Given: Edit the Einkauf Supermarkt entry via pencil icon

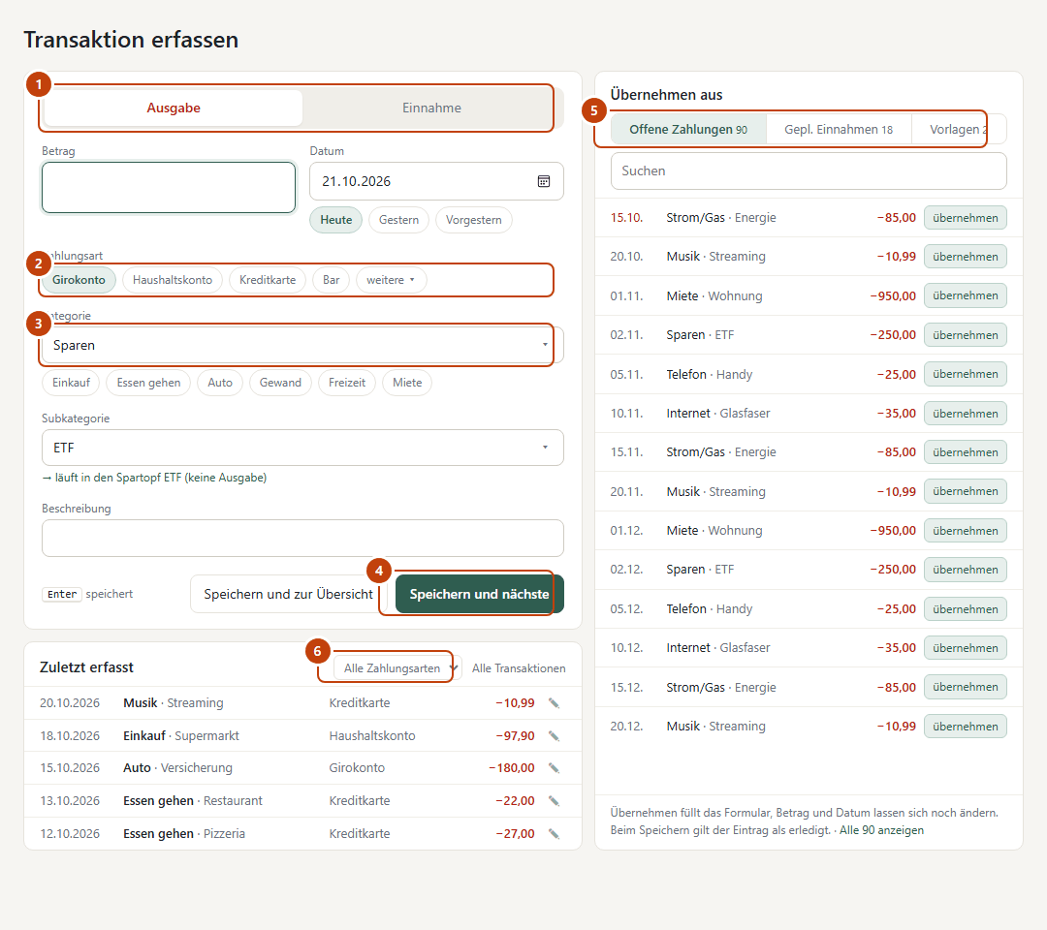Looking at the screenshot, I should coord(554,736).
